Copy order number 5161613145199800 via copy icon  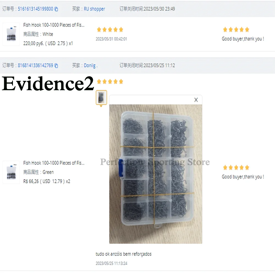tap(56, 9)
